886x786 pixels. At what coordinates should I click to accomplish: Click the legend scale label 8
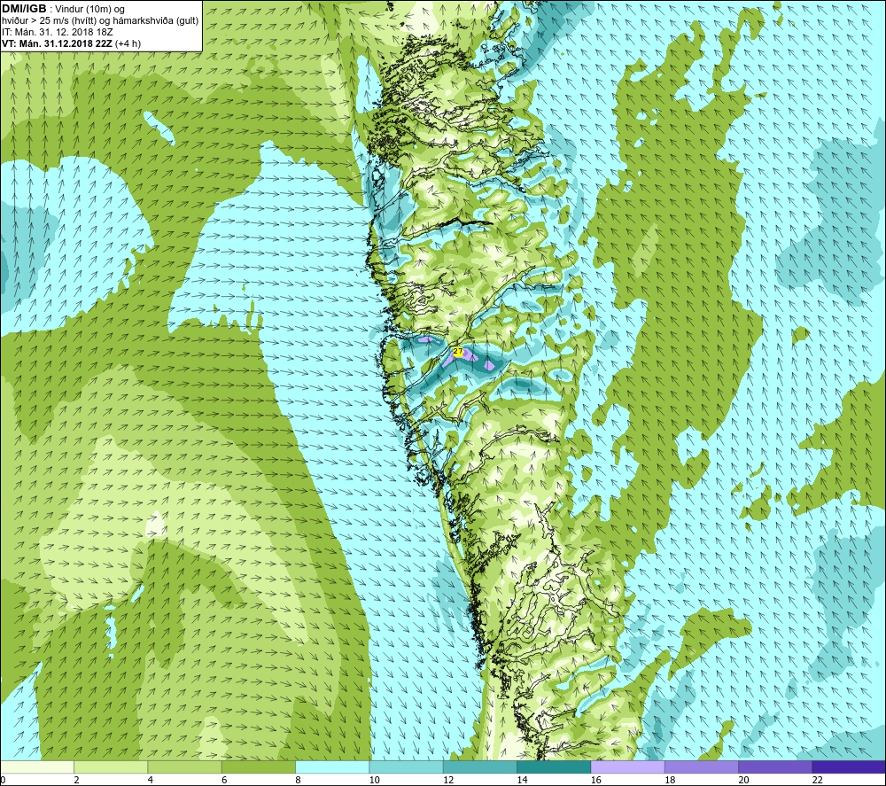point(298,780)
